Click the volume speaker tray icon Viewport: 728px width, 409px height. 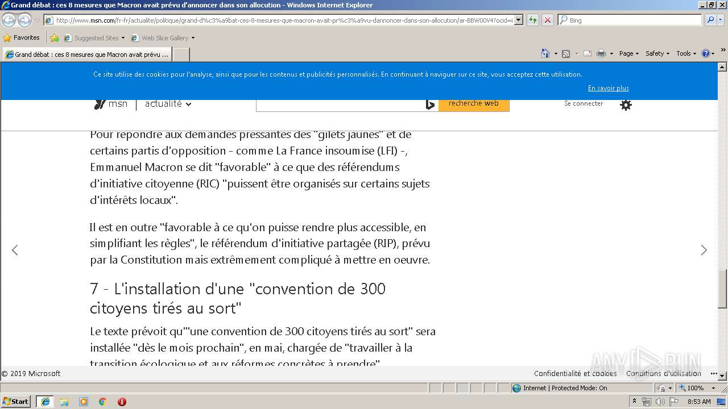pyautogui.click(x=660, y=402)
